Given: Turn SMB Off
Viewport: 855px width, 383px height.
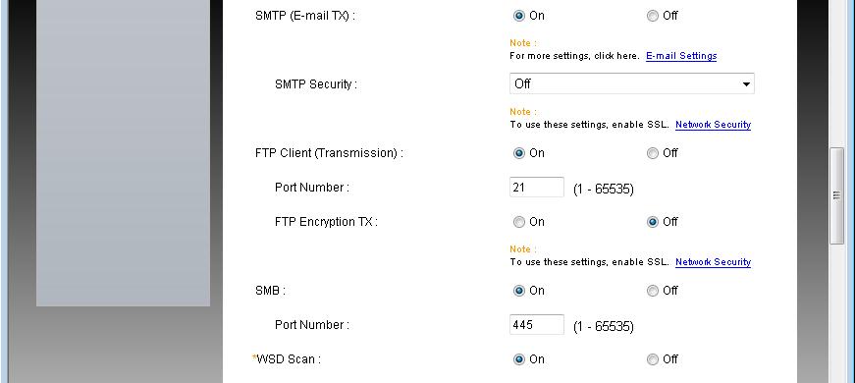Looking at the screenshot, I should pos(652,291).
